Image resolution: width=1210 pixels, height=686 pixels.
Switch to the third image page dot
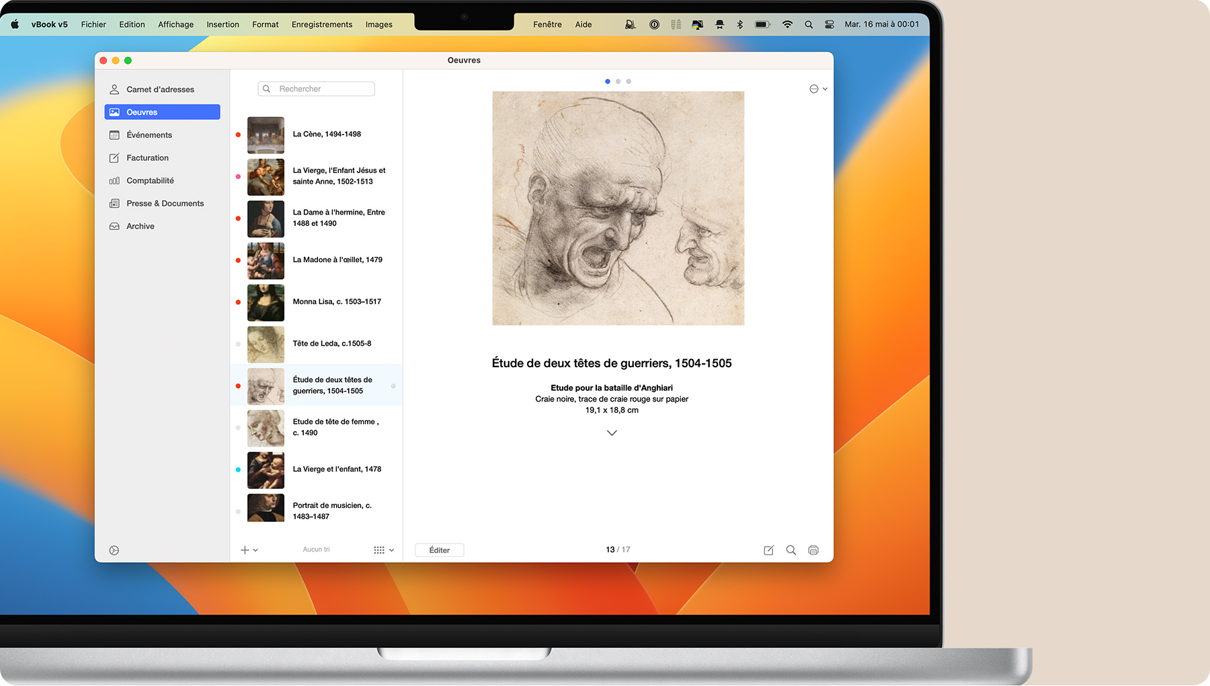click(629, 81)
